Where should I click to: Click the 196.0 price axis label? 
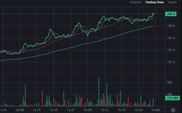(x=171, y=38)
